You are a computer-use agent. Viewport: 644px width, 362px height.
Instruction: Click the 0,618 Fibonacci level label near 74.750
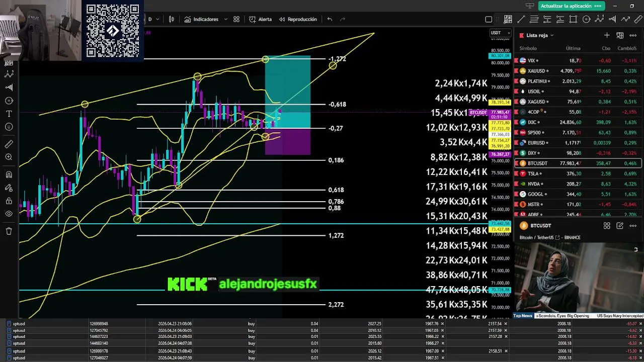point(336,190)
